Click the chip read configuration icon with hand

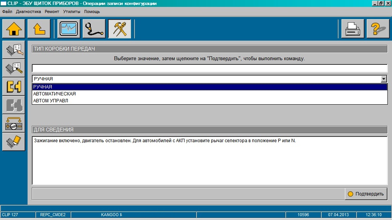(14, 50)
